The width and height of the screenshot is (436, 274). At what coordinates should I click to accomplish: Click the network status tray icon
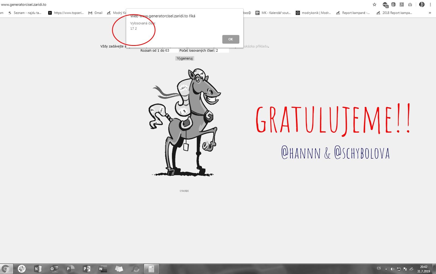(399, 269)
